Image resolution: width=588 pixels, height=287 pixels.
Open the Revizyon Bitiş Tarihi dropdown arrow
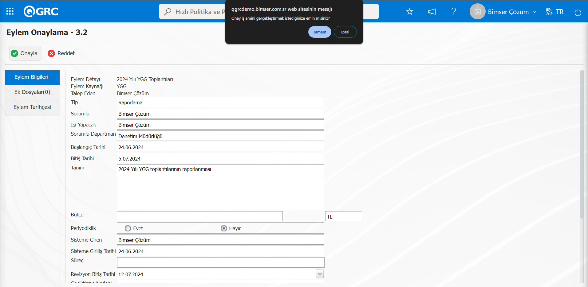click(320, 274)
